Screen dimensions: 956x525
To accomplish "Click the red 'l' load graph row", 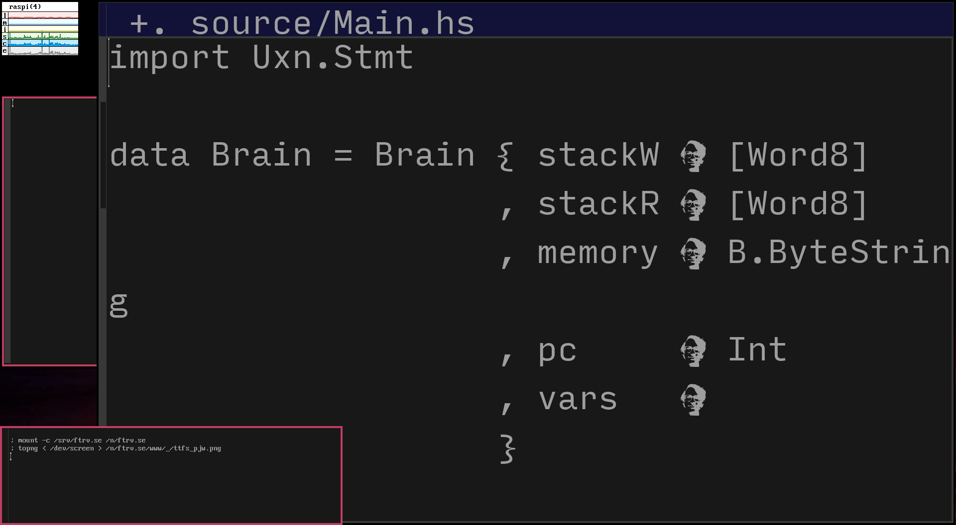I will click(x=43, y=15).
